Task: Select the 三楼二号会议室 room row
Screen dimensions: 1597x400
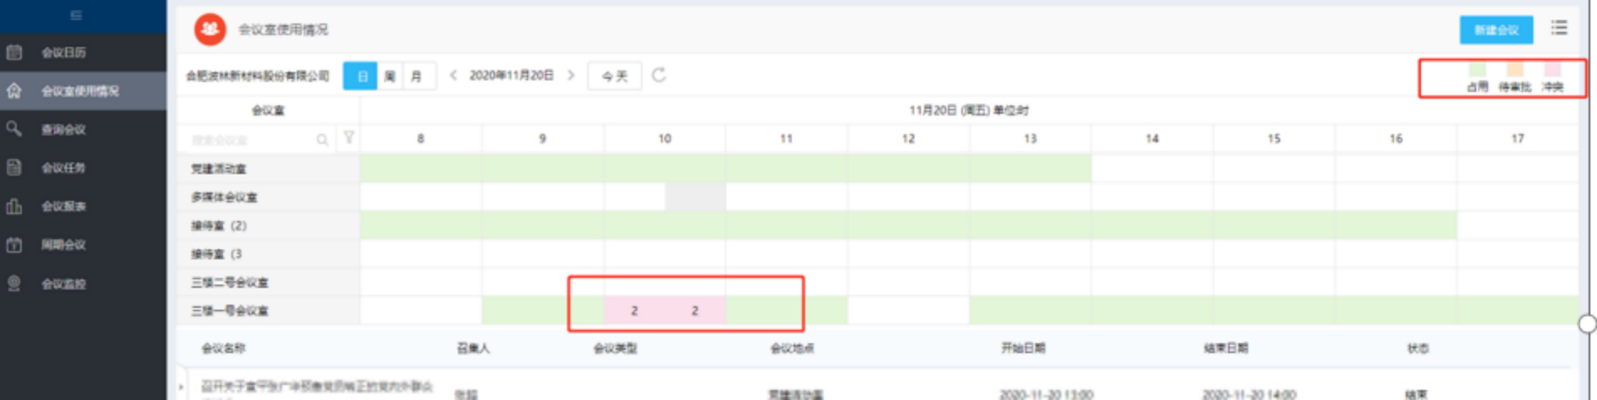Action: (268, 282)
